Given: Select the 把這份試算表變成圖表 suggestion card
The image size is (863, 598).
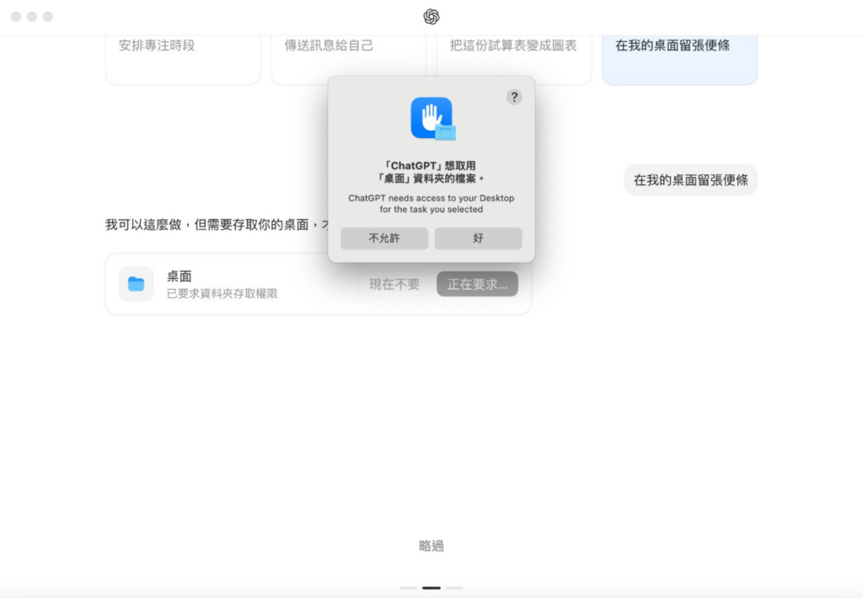Looking at the screenshot, I should click(x=514, y=60).
